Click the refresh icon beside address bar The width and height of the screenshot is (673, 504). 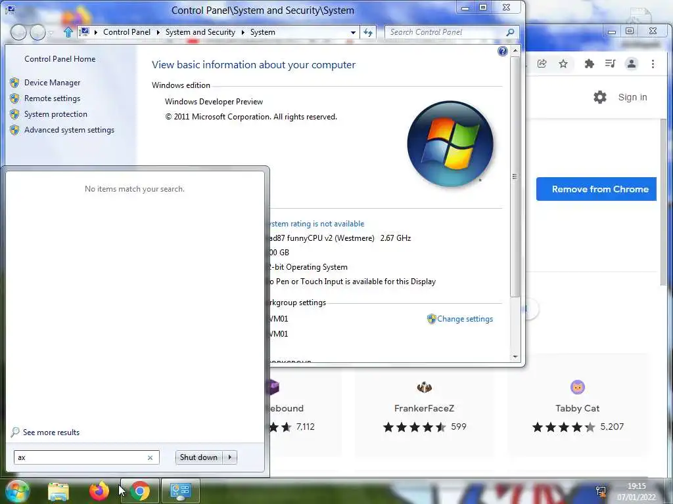(x=368, y=32)
